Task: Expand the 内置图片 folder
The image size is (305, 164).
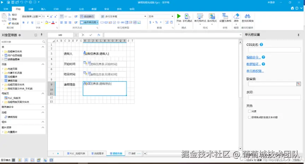Action: tap(2, 132)
